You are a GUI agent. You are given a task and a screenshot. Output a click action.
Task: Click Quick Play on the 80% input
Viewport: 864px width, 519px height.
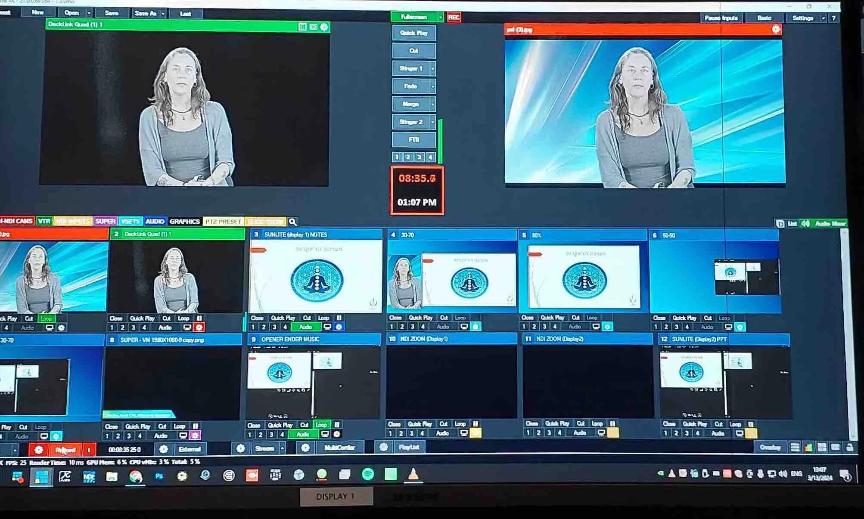[553, 318]
